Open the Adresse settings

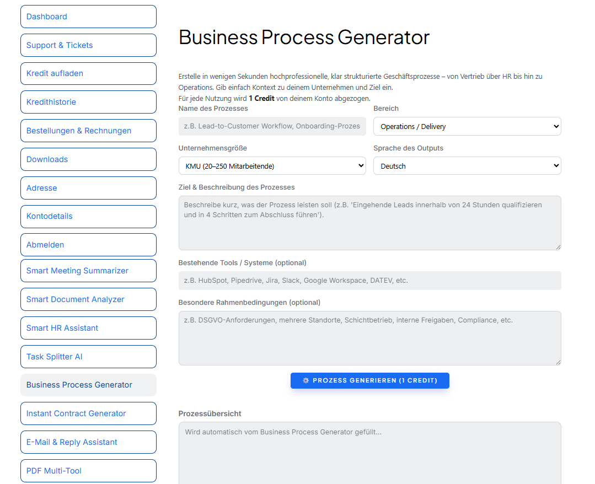[x=88, y=188]
